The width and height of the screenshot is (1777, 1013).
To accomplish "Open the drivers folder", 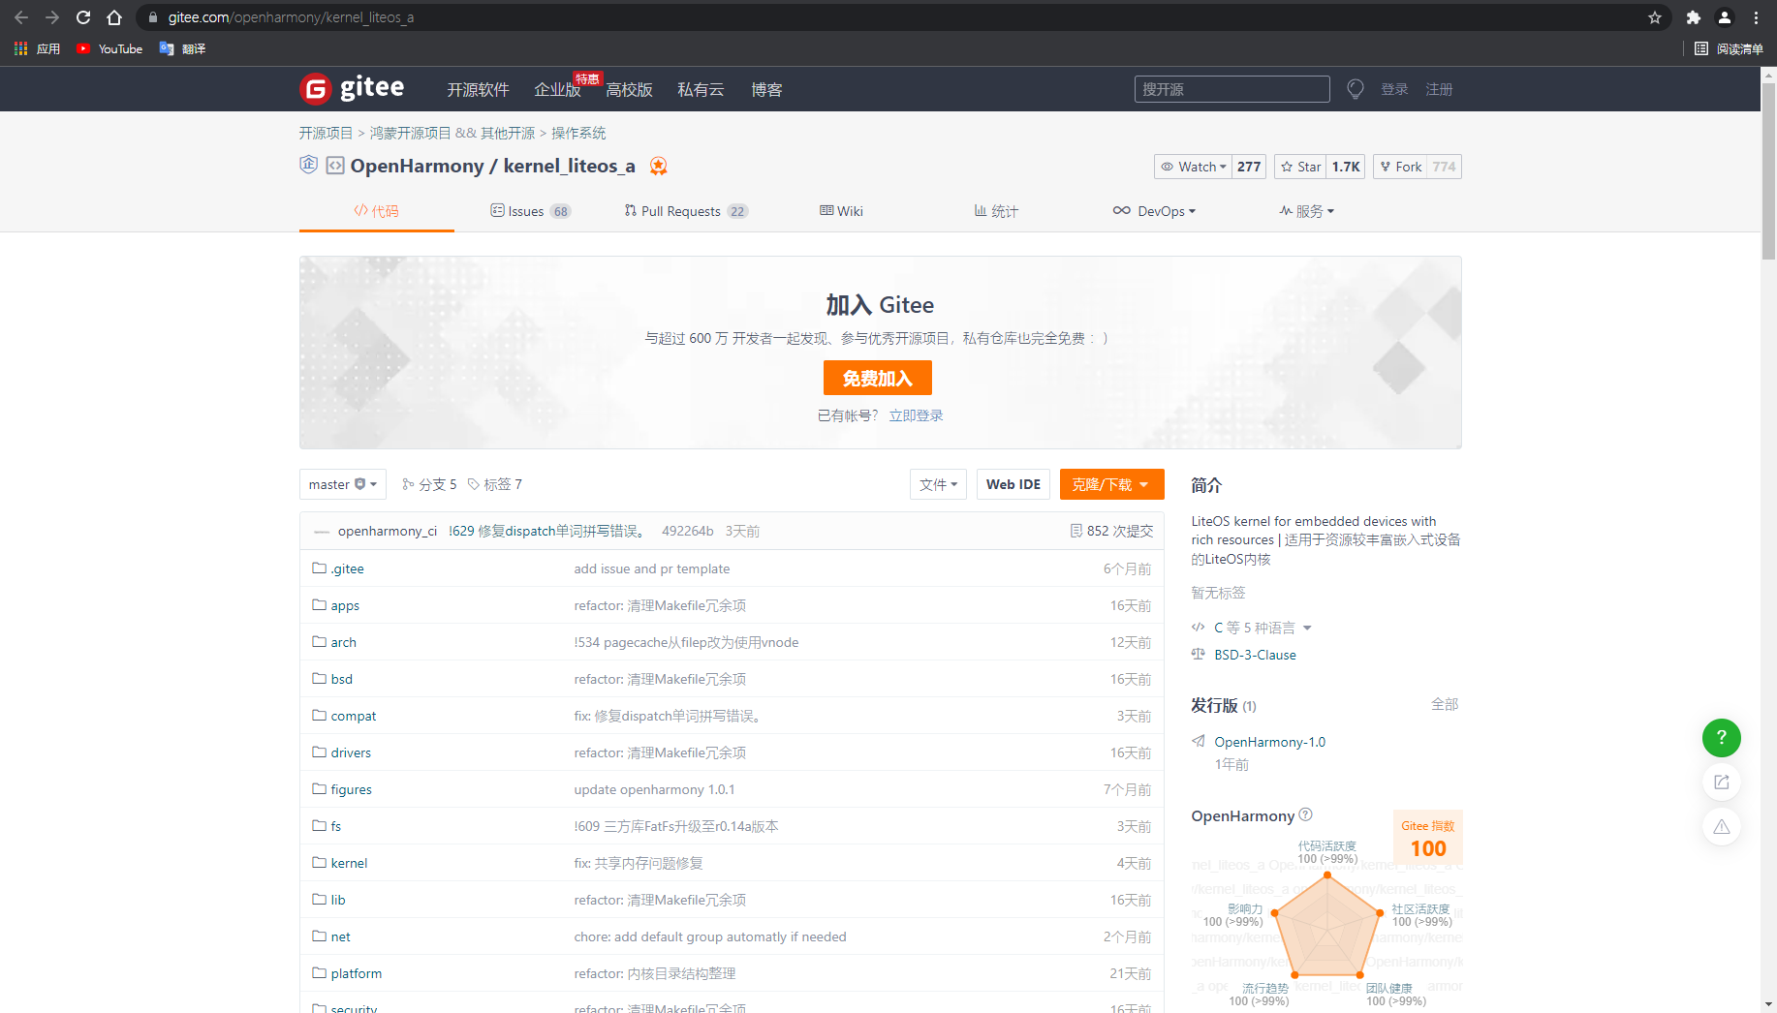I will click(x=351, y=752).
